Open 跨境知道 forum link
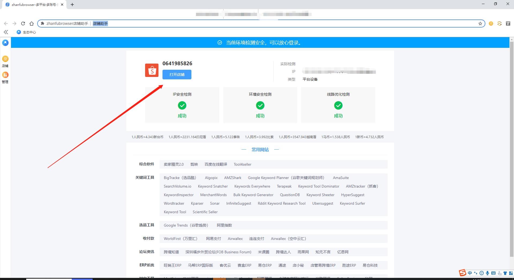Viewport: 514px width, 280px height. point(171,252)
